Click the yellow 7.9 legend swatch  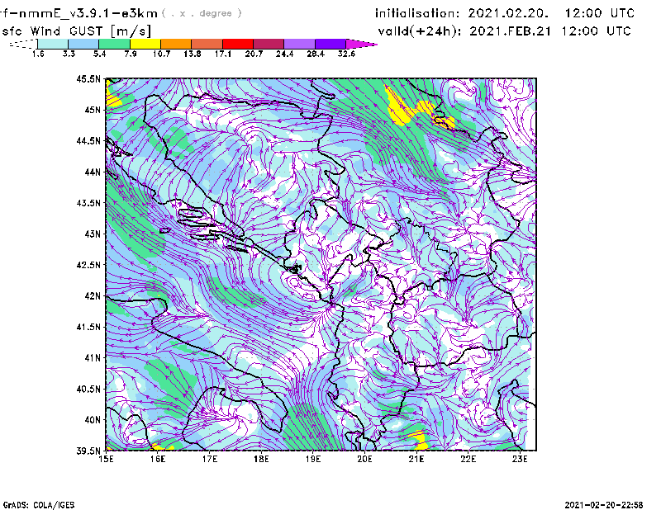(x=145, y=44)
